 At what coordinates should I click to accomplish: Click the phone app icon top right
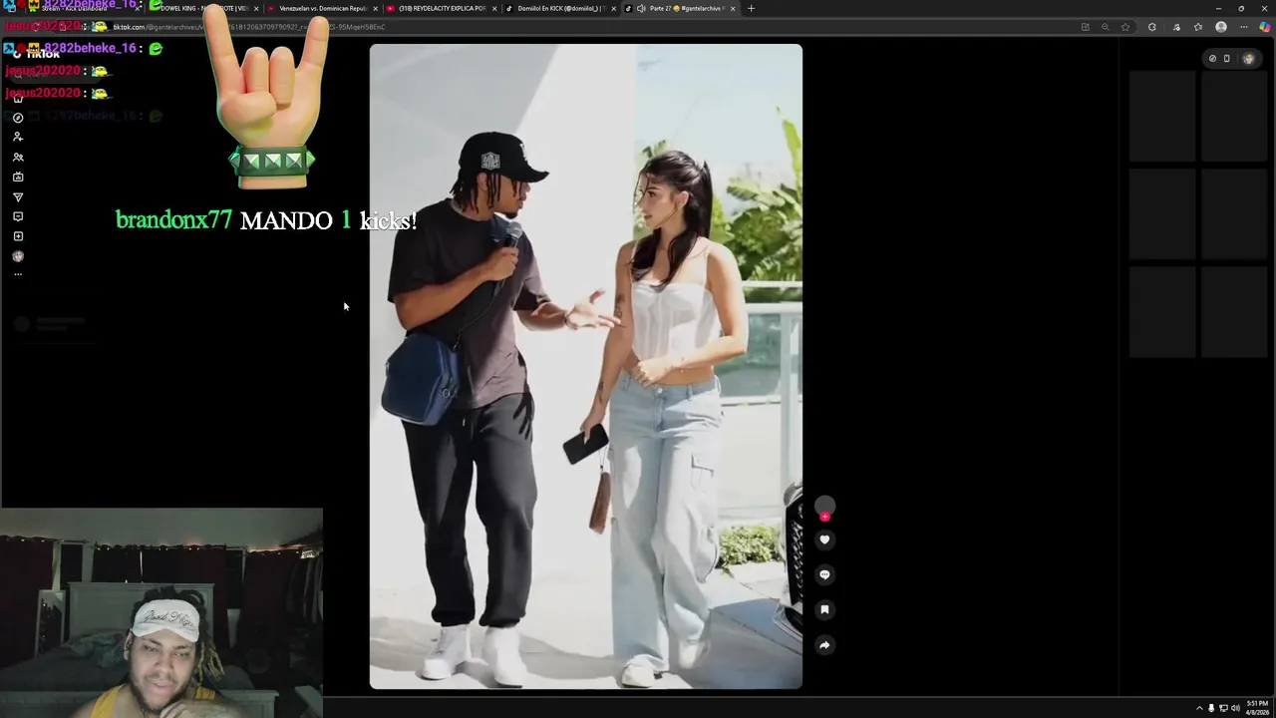(x=1227, y=59)
